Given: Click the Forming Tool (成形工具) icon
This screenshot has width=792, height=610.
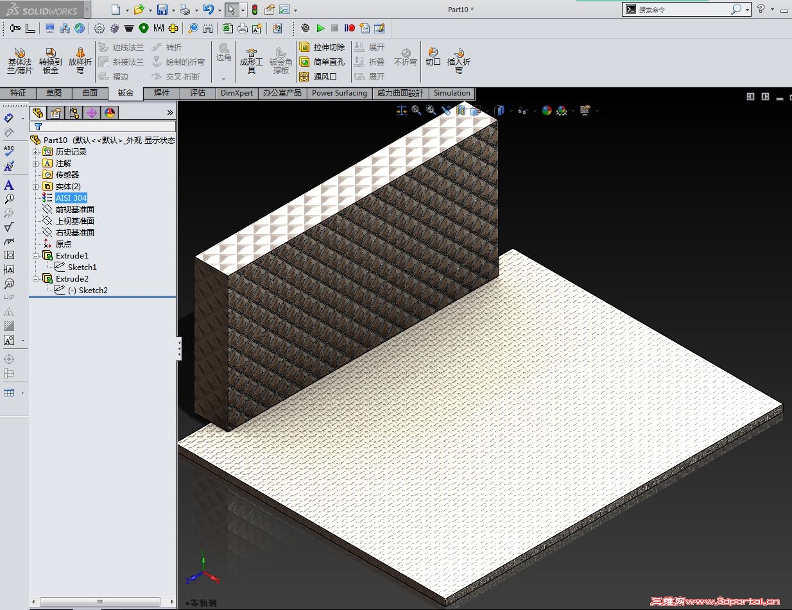Looking at the screenshot, I should [251, 60].
